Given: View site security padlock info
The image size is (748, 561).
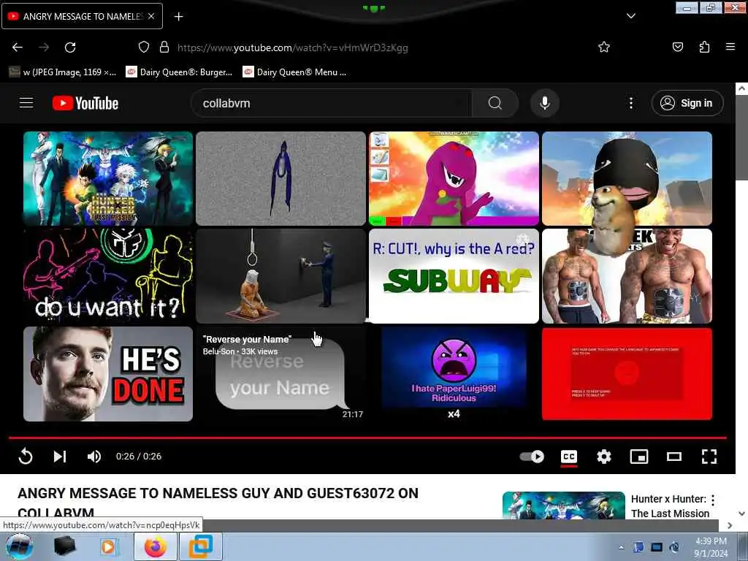Looking at the screenshot, I should (x=164, y=47).
